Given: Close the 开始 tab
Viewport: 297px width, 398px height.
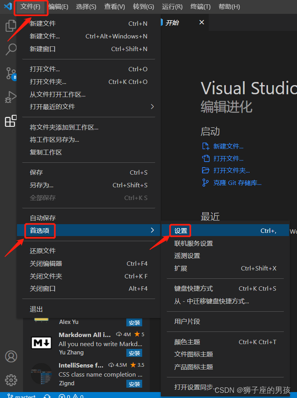Looking at the screenshot, I should click(x=202, y=22).
